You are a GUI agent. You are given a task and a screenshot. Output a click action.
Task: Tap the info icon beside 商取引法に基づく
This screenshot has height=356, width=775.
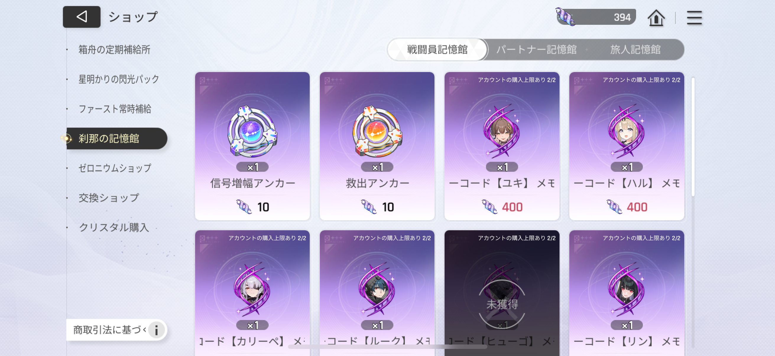tap(156, 330)
